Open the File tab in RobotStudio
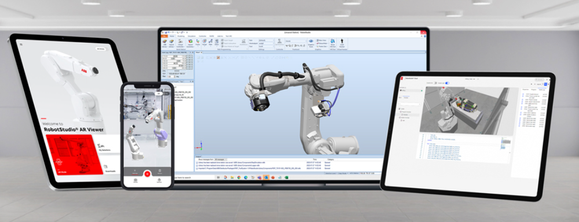This screenshot has width=579, height=222. coord(164,36)
